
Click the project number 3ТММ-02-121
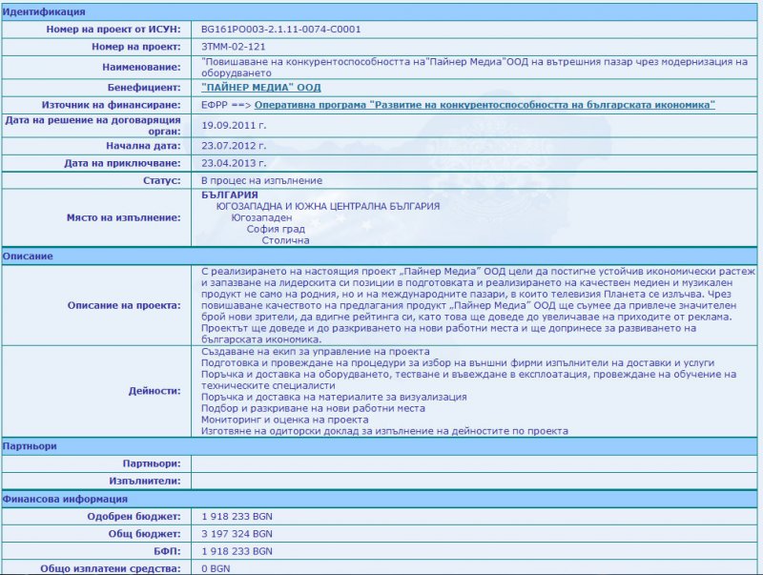(235, 47)
